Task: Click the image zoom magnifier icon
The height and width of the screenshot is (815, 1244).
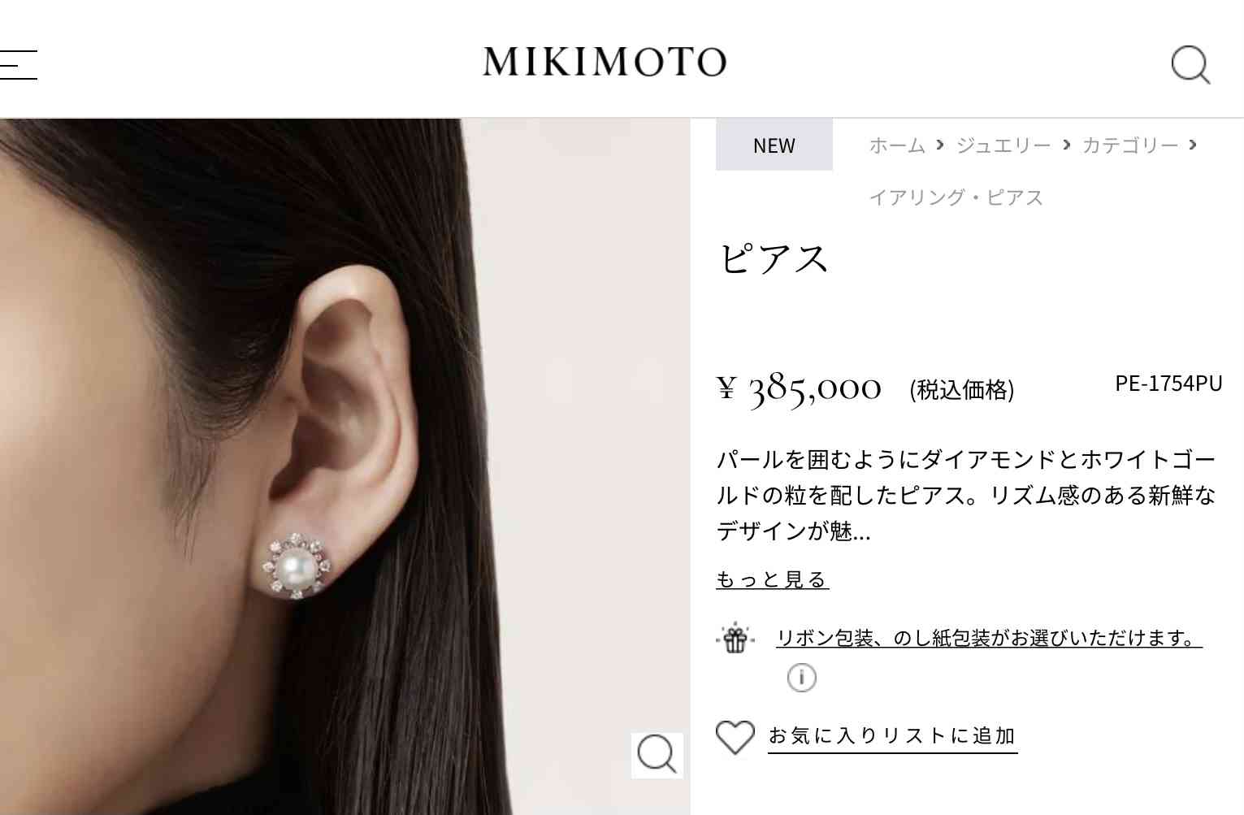Action: click(657, 755)
